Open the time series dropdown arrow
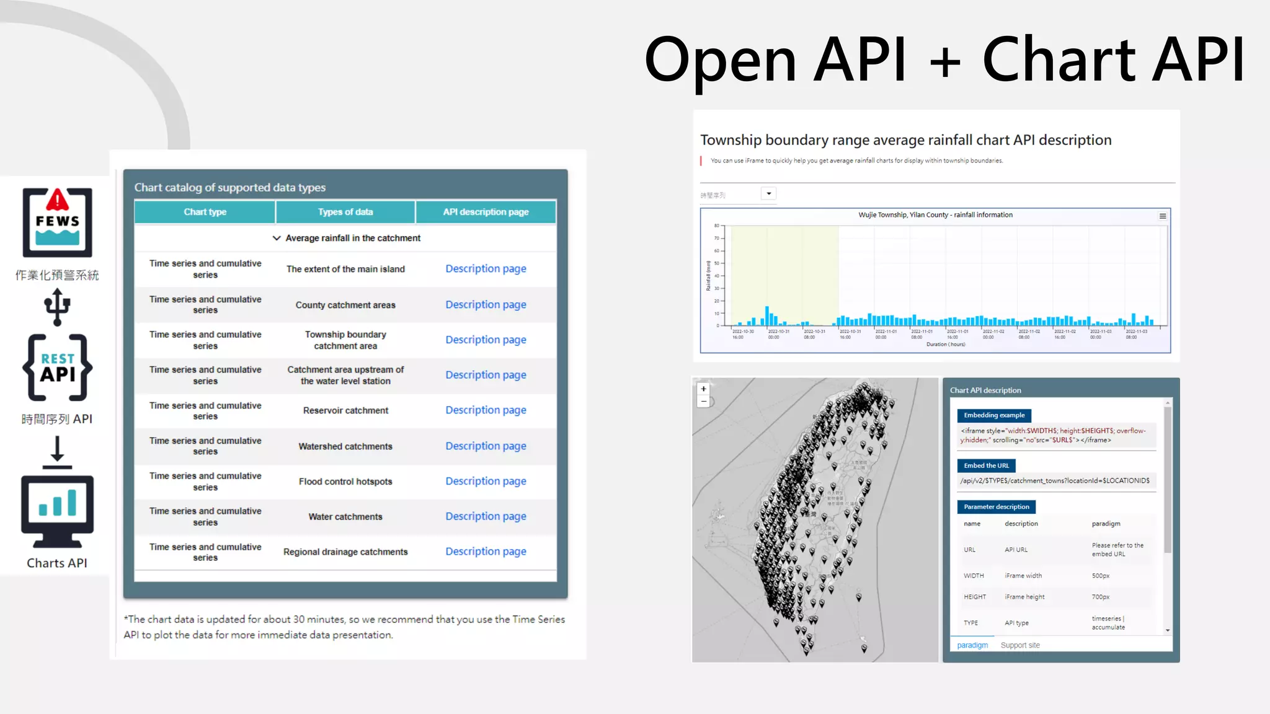 (x=769, y=194)
